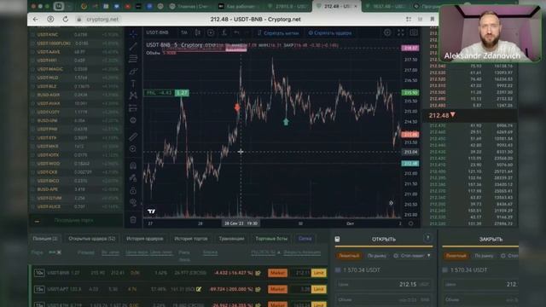Select USDT-MAGIC pair in the market list

[x=76, y=69]
